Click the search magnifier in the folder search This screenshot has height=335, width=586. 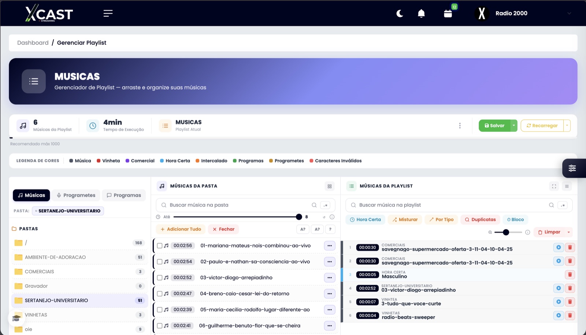(x=314, y=205)
